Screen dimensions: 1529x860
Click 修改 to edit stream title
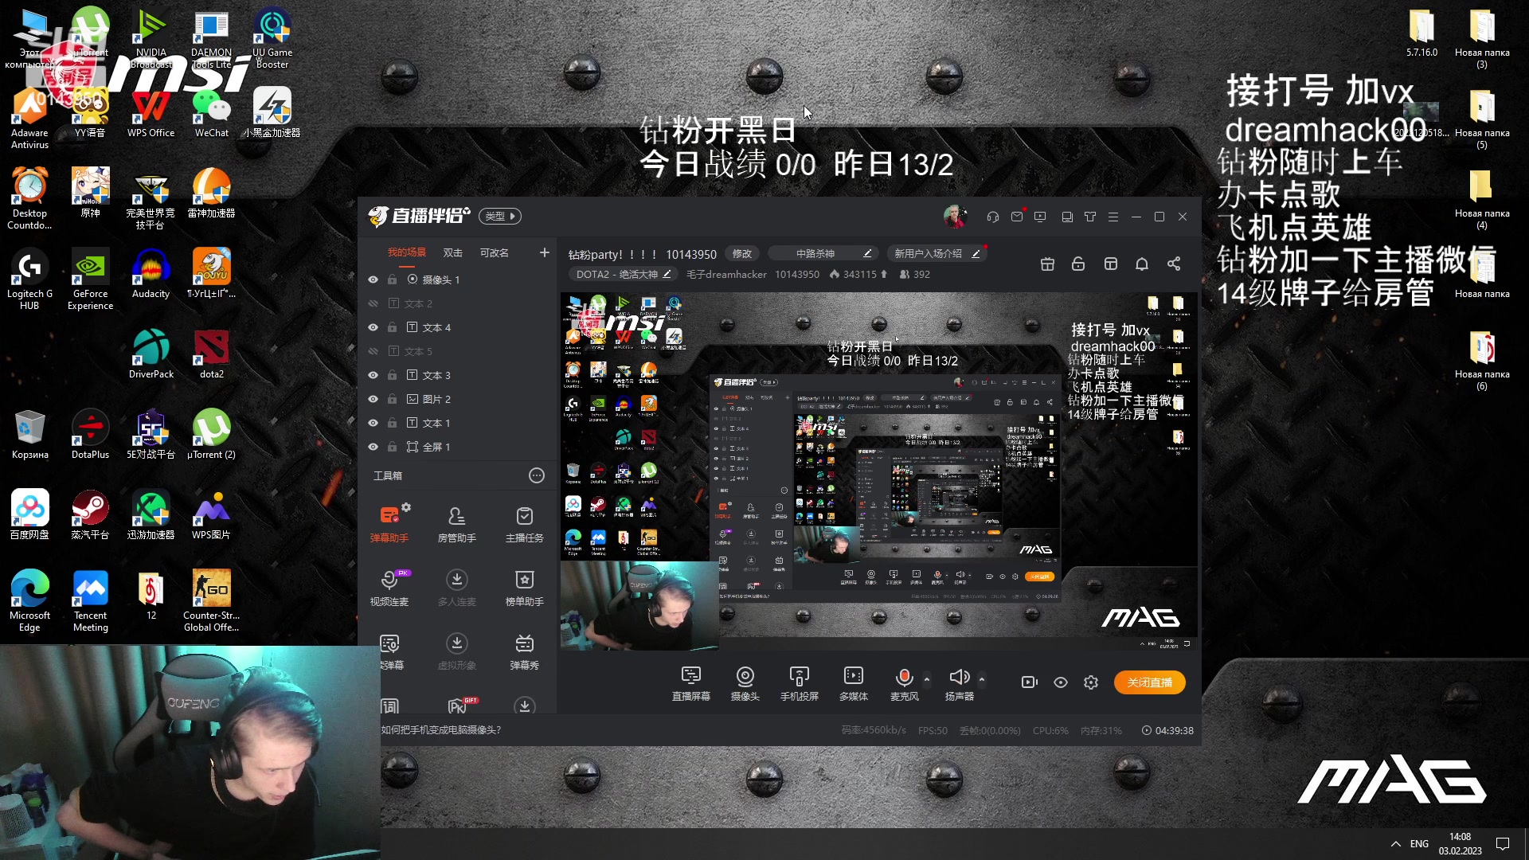click(x=742, y=254)
